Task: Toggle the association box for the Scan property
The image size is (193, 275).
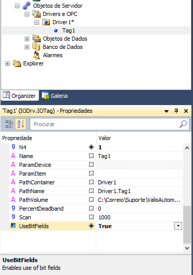Action: pos(91,217)
